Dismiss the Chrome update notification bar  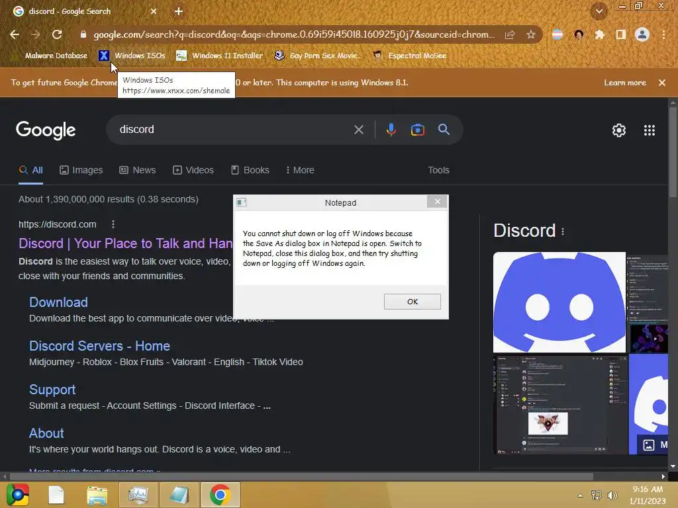pos(662,83)
